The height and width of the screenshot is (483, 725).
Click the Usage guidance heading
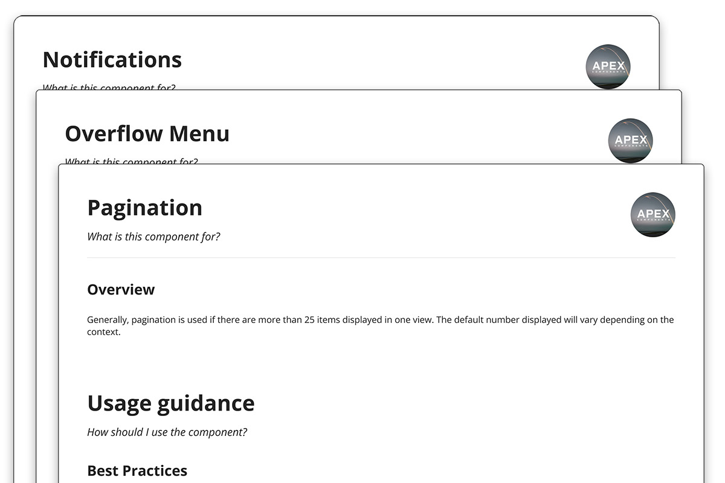pos(170,403)
